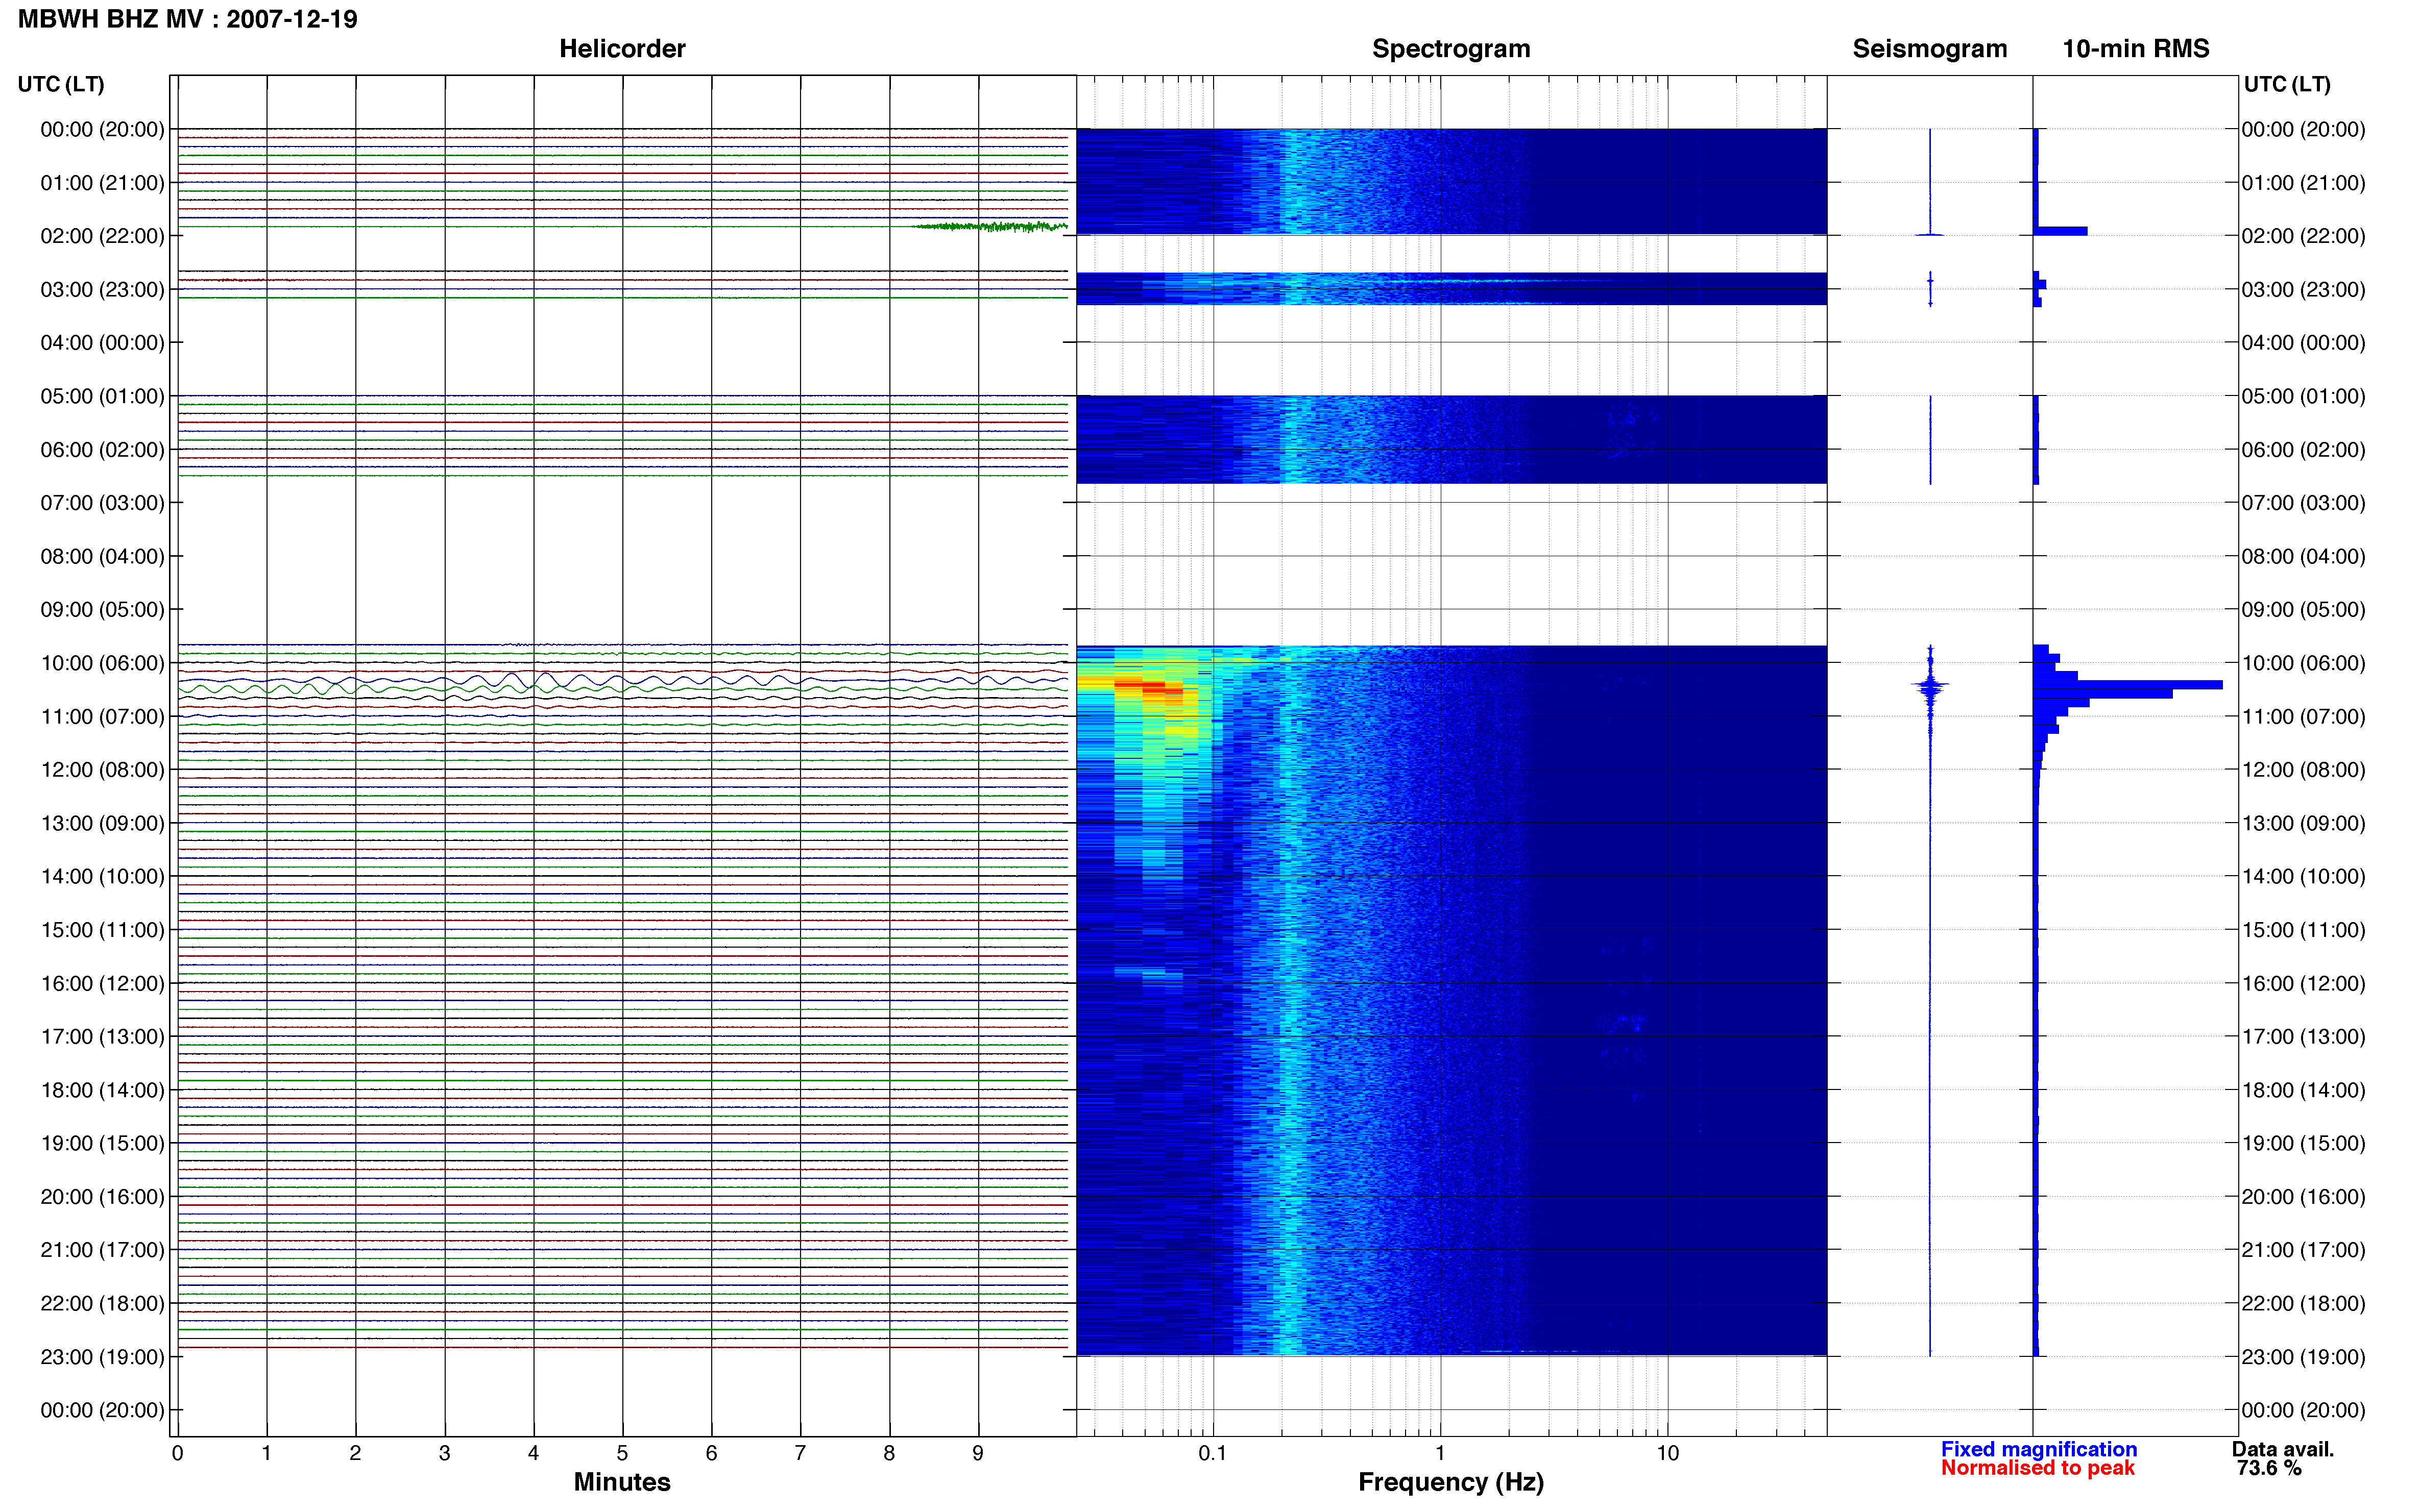Click '03:00 (23:00)' on the helicorder time axis
Screen dimensions: 2420x1512
click(x=102, y=289)
